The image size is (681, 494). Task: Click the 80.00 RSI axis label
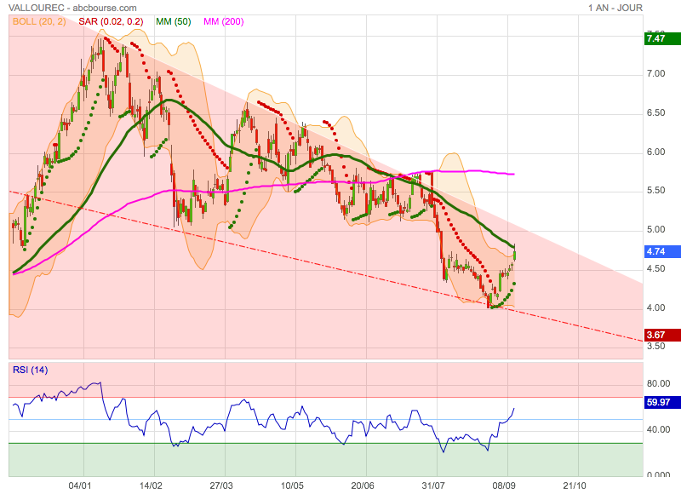tap(658, 383)
